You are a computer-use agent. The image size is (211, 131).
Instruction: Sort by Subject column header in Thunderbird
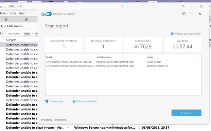click(11, 40)
